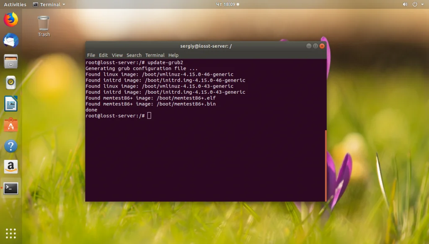Click the terminal title sergiy@losst-server
This screenshot has width=429, height=244.
(x=206, y=46)
